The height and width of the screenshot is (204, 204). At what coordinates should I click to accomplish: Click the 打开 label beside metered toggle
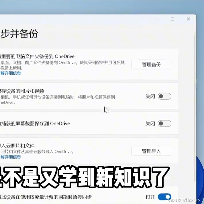(x=150, y=197)
